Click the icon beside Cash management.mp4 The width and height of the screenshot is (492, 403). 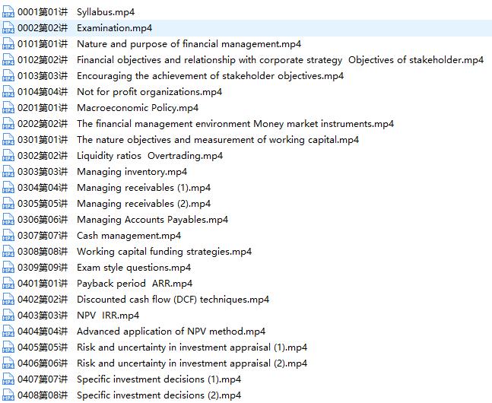pos(8,236)
